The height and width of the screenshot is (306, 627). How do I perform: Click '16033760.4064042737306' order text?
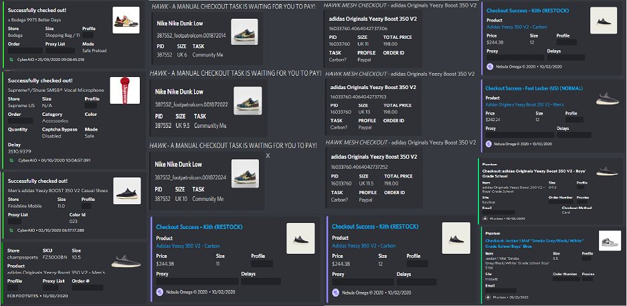click(x=358, y=29)
